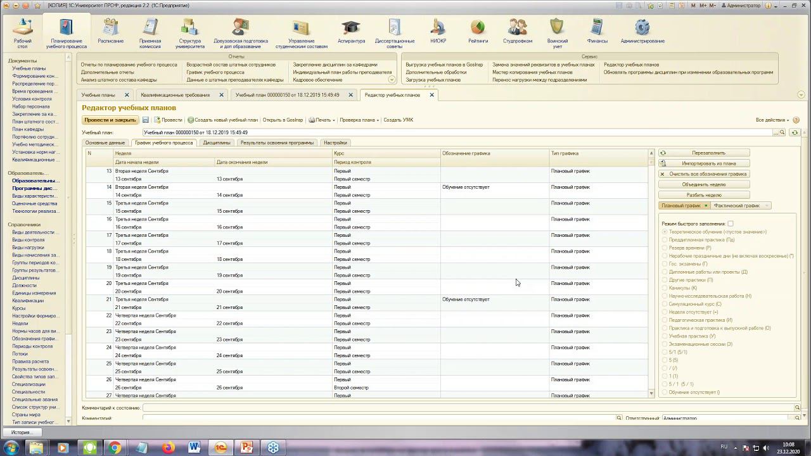Open Управление студенческим составом section
This screenshot has width=811, height=456.
pos(302,33)
